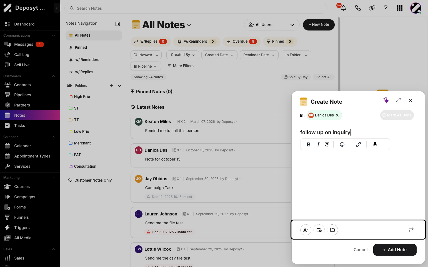Open the In Pipeline filter dropdown
The height and width of the screenshot is (267, 428).
(x=146, y=66)
